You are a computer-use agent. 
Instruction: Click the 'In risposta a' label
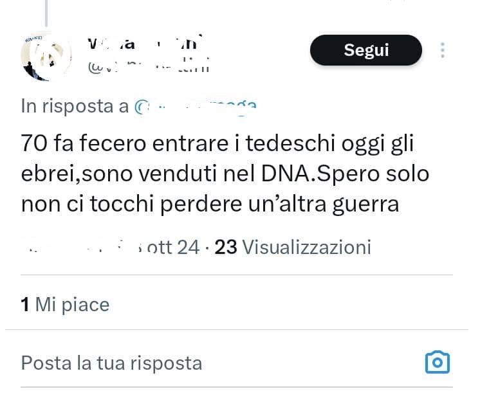pyautogui.click(x=75, y=106)
